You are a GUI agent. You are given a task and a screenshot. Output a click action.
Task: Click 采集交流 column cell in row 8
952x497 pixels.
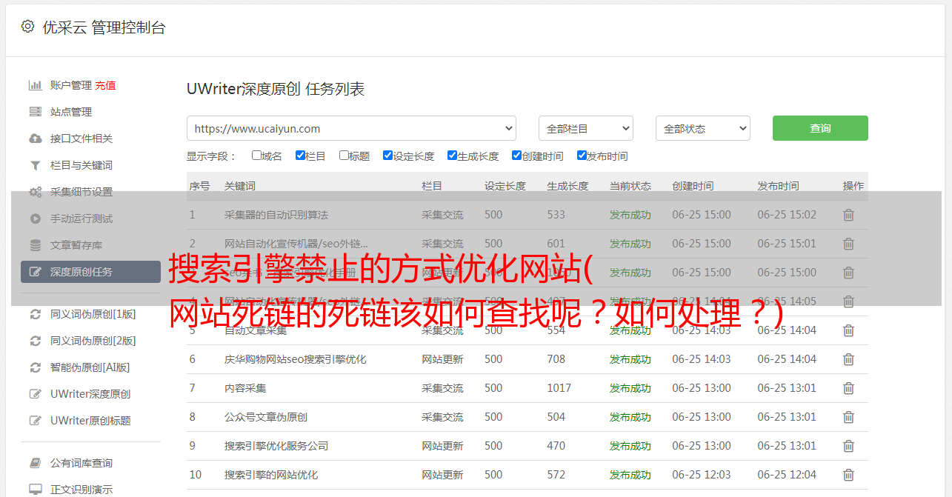tap(442, 417)
